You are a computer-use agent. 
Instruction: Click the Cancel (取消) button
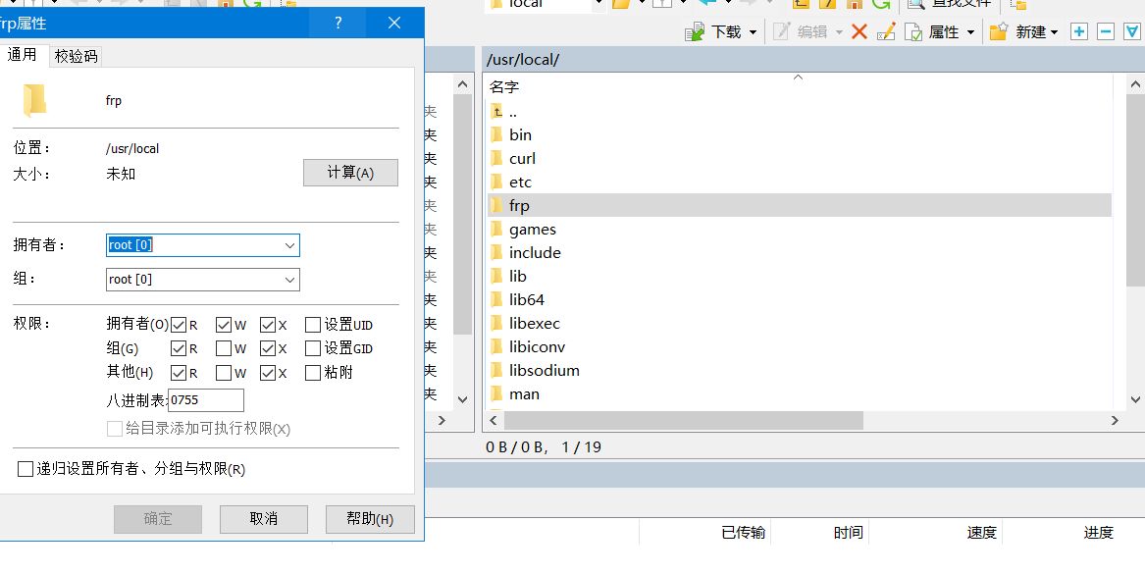coord(263,519)
